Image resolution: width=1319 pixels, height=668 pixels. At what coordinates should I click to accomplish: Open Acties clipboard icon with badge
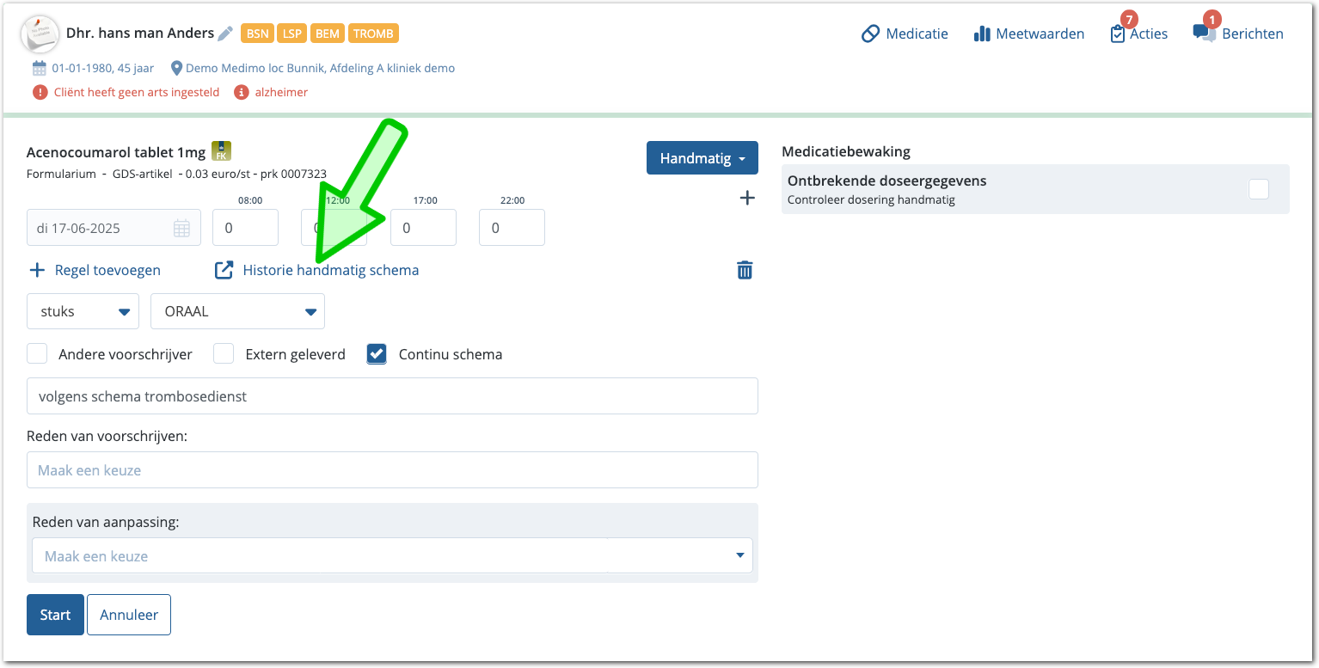pyautogui.click(x=1118, y=34)
